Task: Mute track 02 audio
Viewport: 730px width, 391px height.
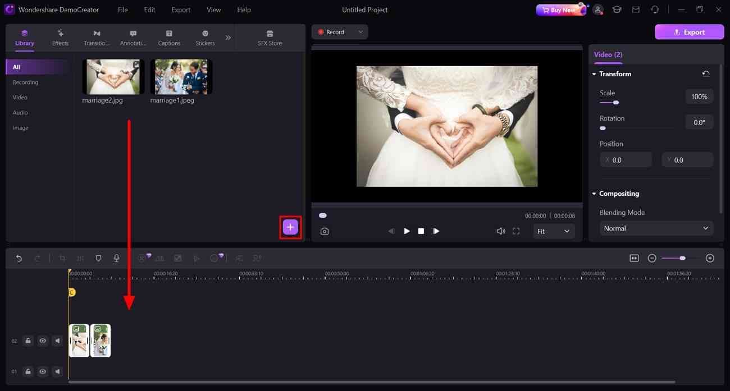Action: 58,341
